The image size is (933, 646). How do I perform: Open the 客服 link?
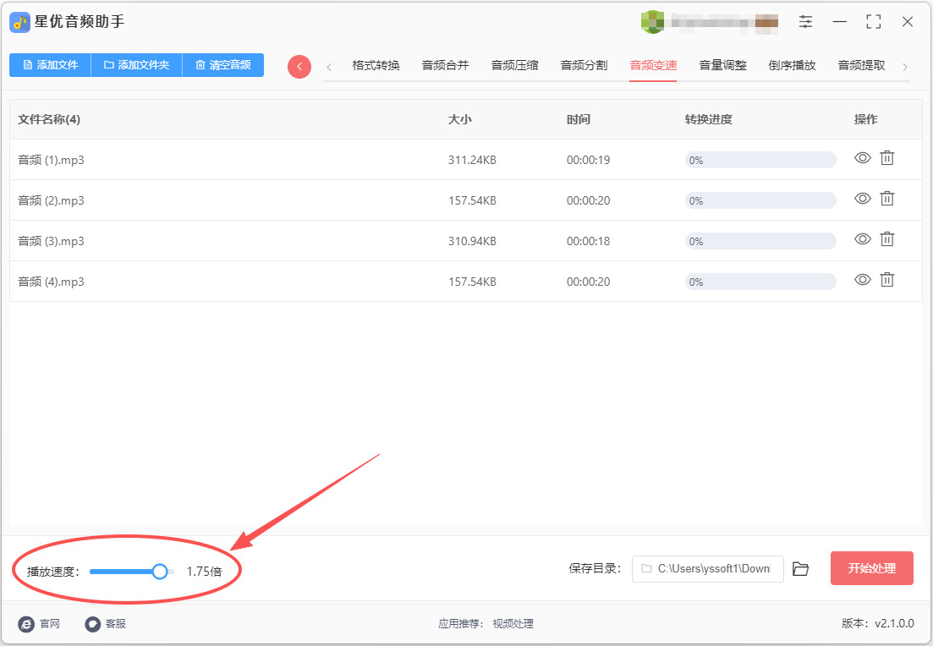[x=106, y=623]
